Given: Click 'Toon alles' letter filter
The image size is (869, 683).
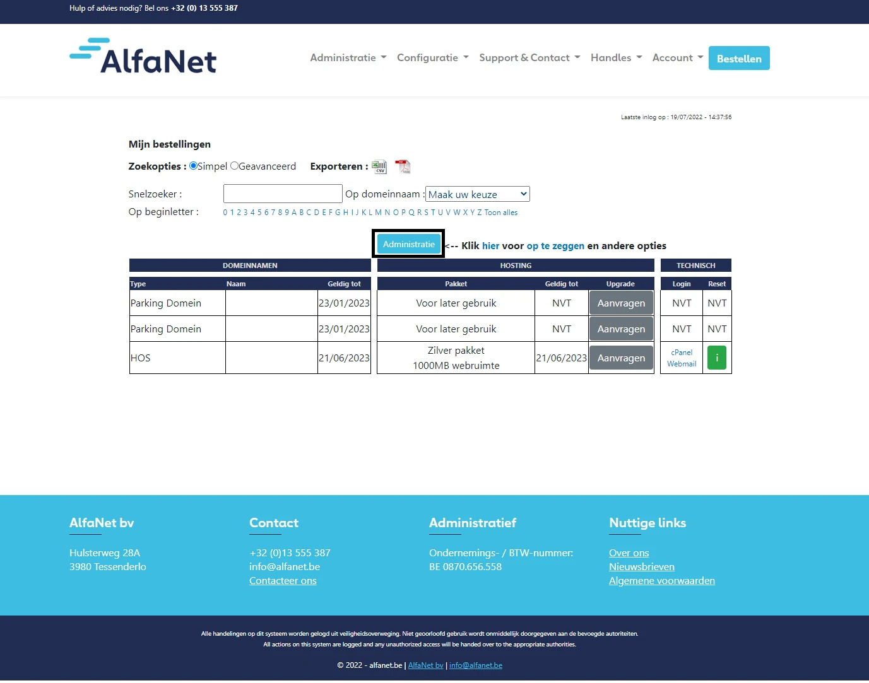Looking at the screenshot, I should tap(501, 213).
